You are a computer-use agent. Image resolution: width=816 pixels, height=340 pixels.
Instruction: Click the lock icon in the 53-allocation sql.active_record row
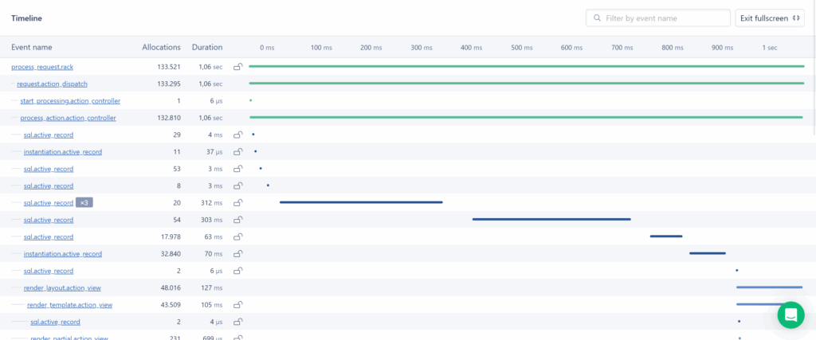tap(237, 169)
